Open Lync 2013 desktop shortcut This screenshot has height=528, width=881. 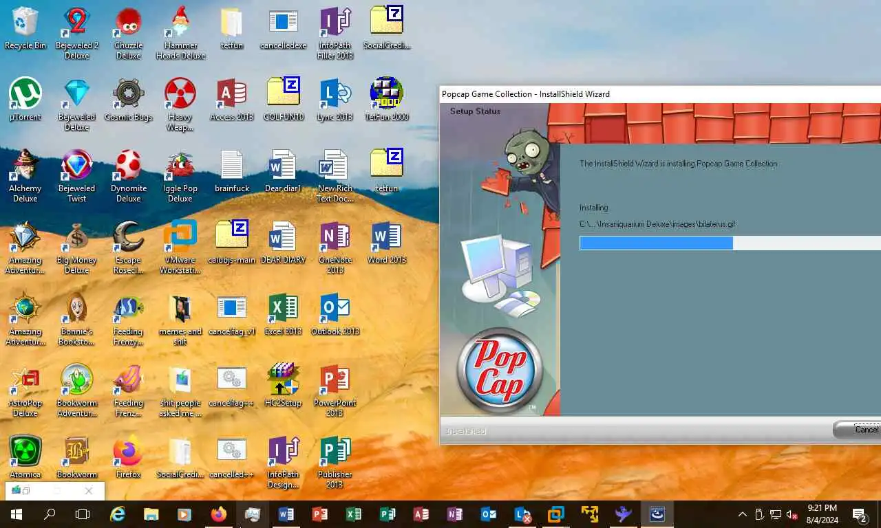335,100
